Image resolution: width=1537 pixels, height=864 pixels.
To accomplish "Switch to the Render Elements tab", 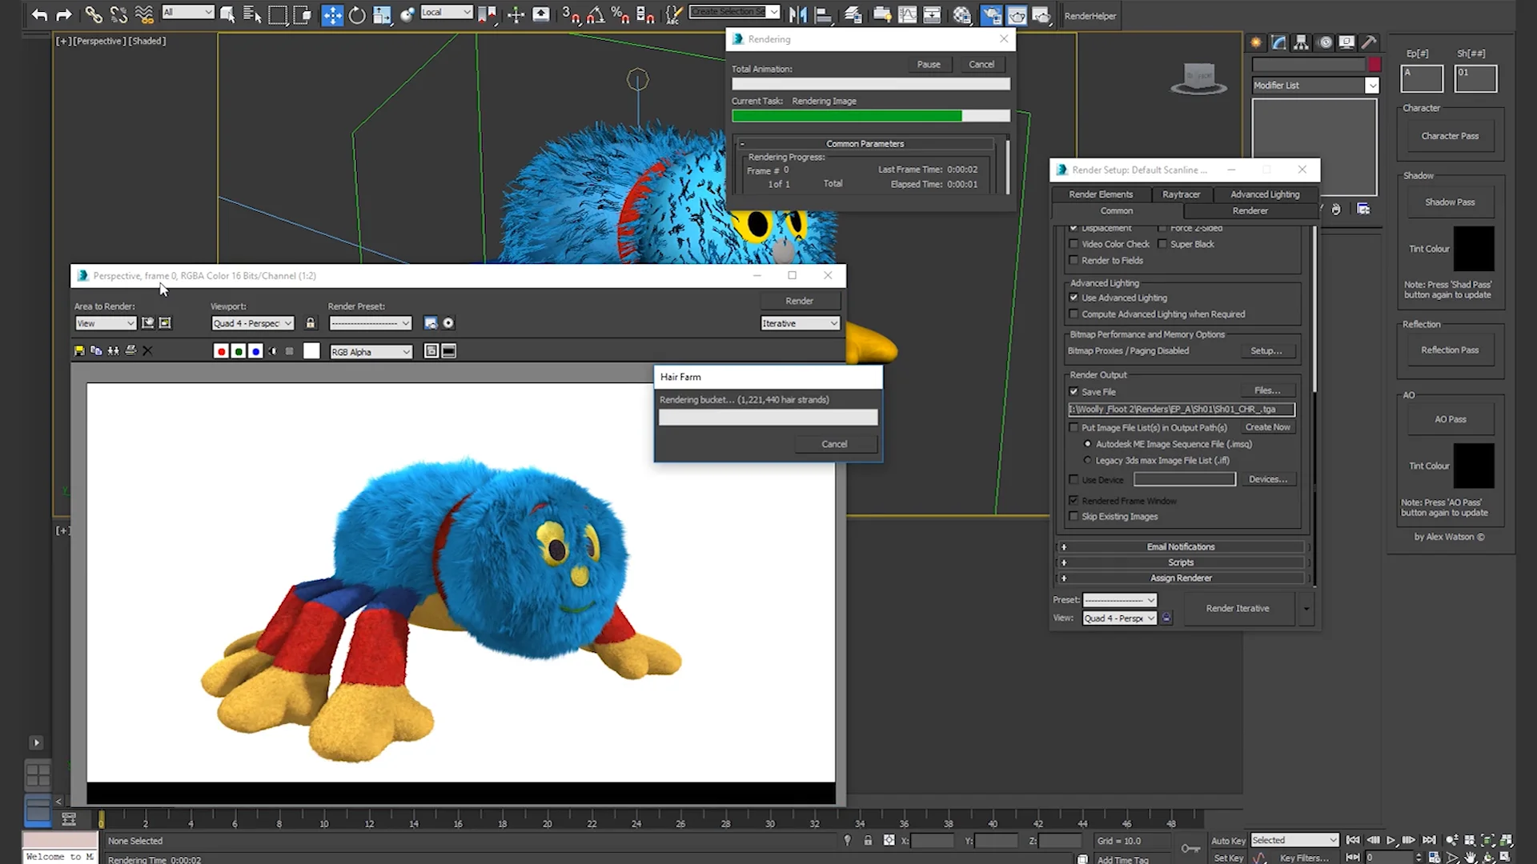I will 1101,194.
